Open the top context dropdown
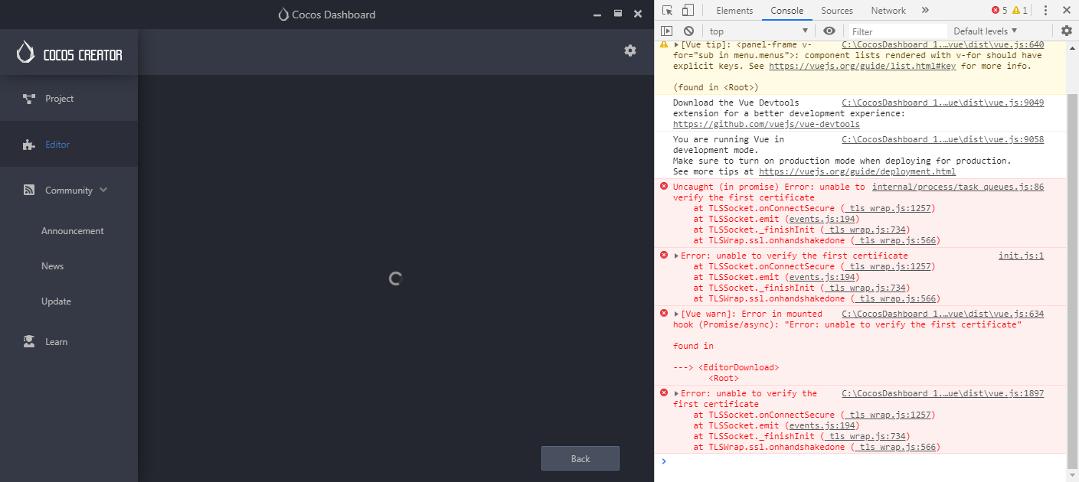The height and width of the screenshot is (482, 1079). click(758, 31)
